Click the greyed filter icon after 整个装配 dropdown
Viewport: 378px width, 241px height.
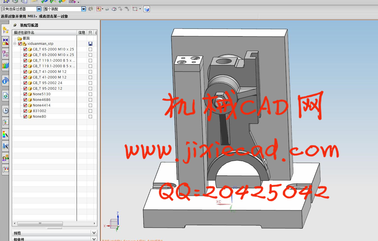click(x=90, y=9)
